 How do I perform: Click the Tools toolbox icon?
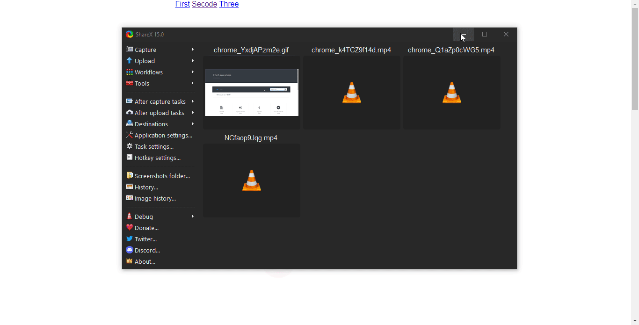tap(130, 83)
